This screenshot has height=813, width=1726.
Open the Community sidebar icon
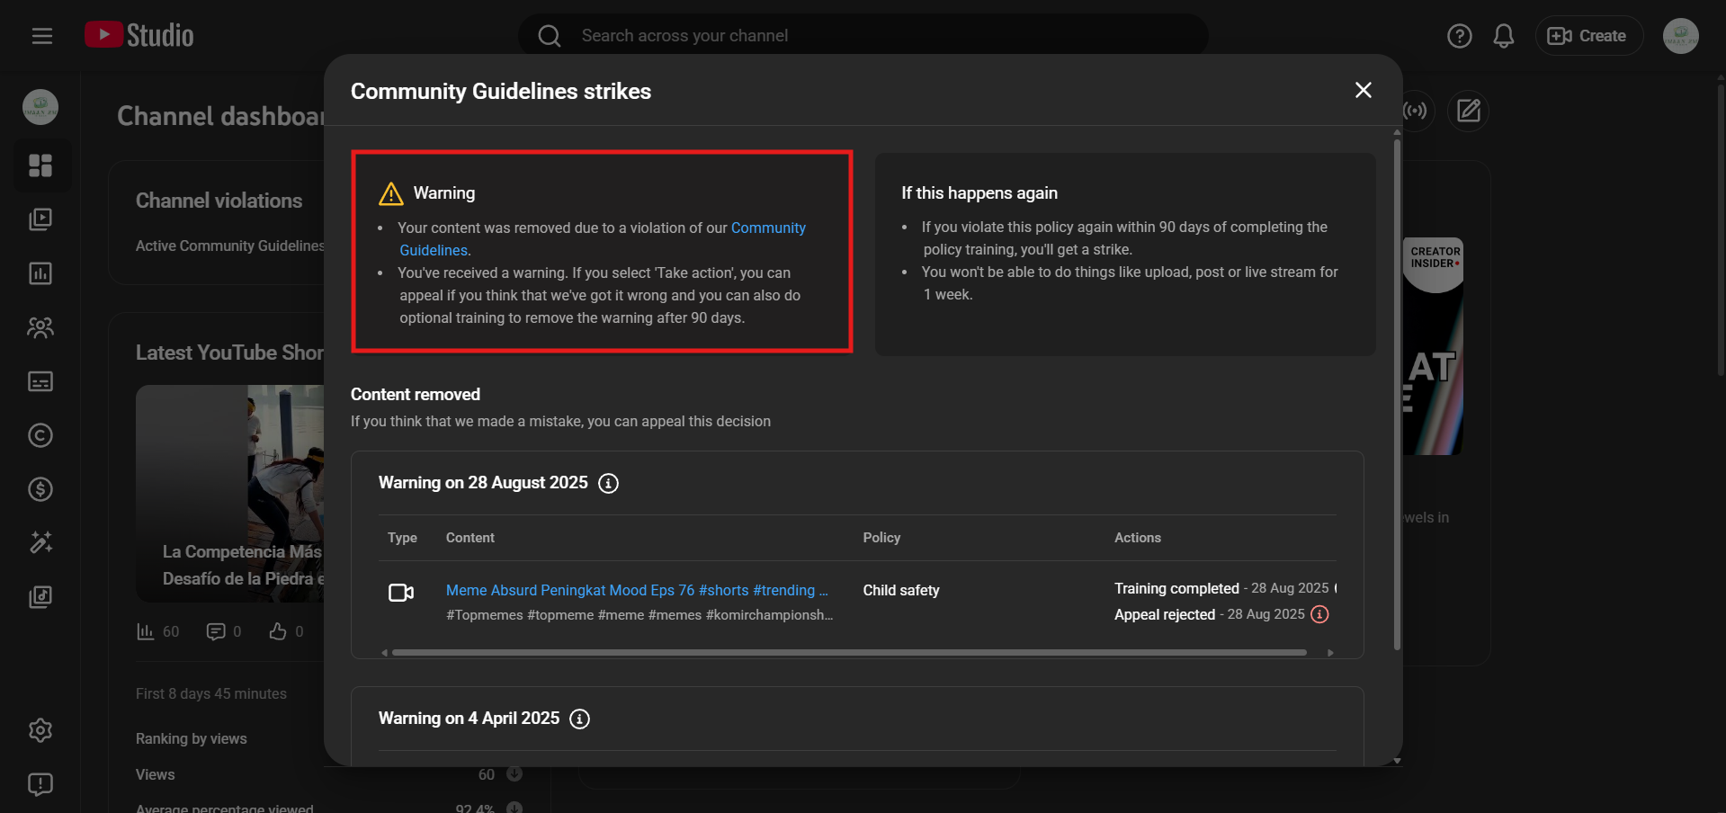click(x=40, y=327)
